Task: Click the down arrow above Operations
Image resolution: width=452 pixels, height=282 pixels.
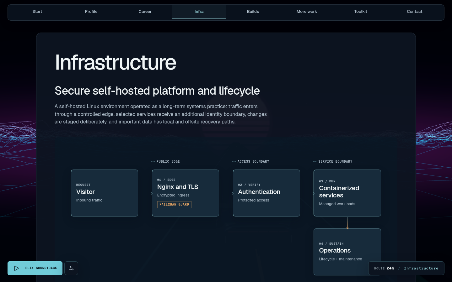Action: pos(347,223)
